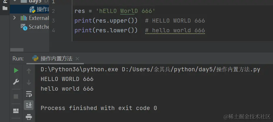
Task: Expand the External Libraries node
Action: (x=14, y=18)
